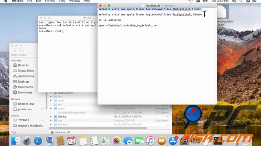The height and width of the screenshot is (146, 261).
Task: Open the Window menu
Action: [75, 1]
